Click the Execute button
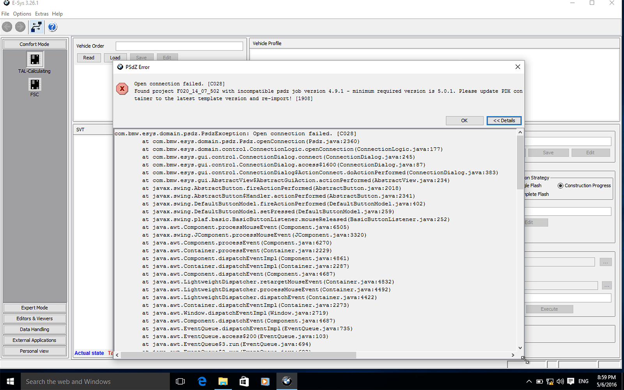This screenshot has width=624, height=390. coord(549,309)
